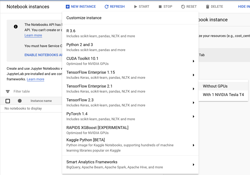Expand the TensorFlow 2.3 submenu arrow

[x=193, y=103]
